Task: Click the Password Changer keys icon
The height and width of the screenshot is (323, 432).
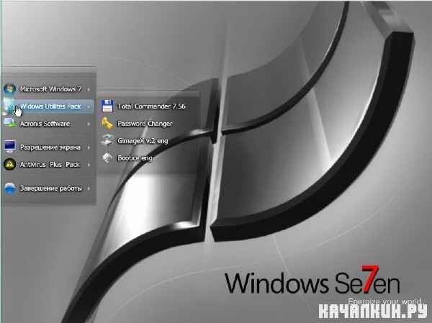Action: tap(107, 123)
